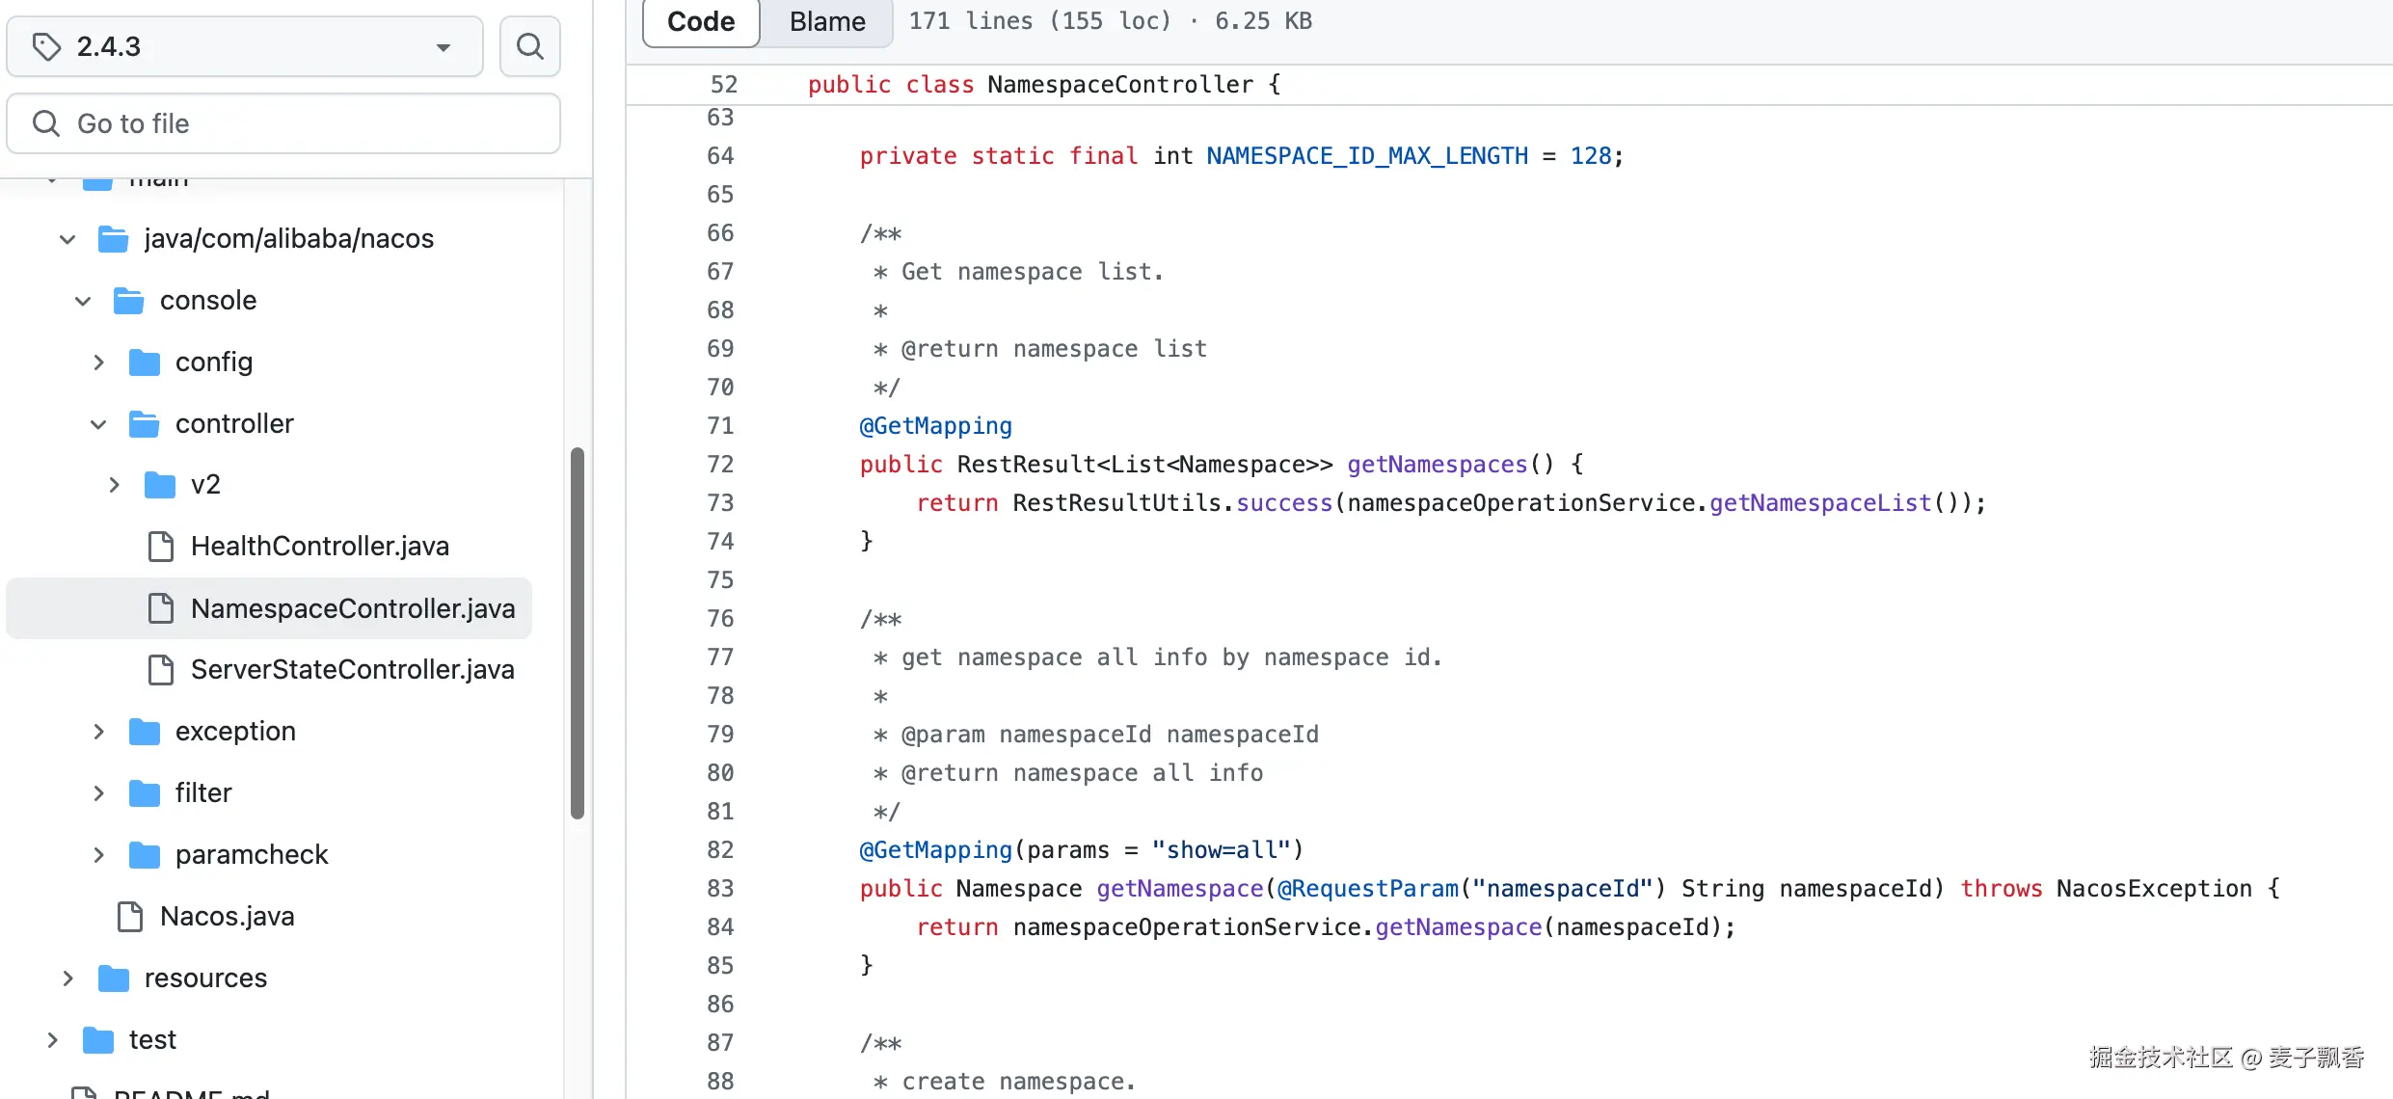The image size is (2393, 1099).
Task: Click the Nacos.java file icon
Action: click(130, 917)
